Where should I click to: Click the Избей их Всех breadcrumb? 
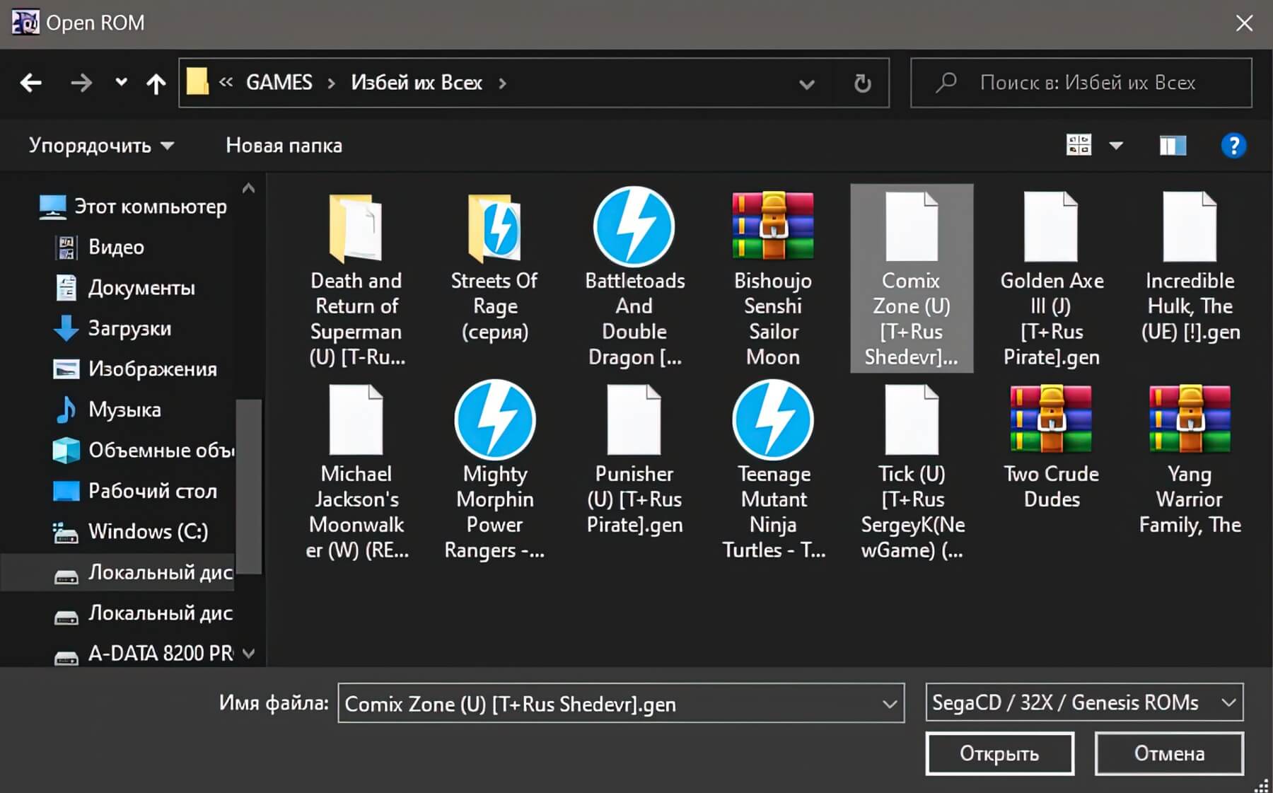click(417, 83)
